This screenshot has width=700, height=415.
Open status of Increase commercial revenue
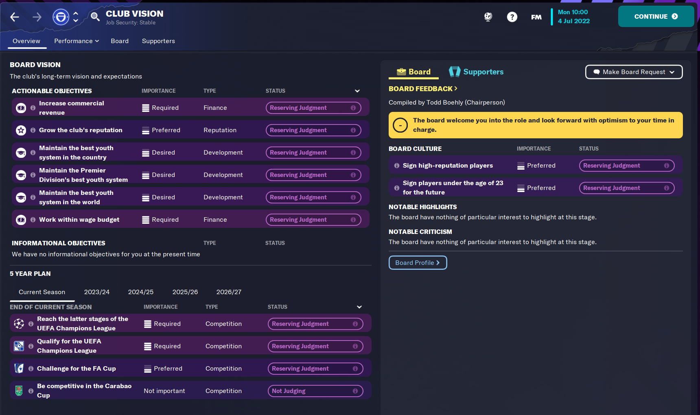point(313,108)
